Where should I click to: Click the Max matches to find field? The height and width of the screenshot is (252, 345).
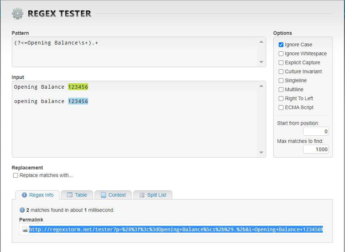click(x=316, y=149)
